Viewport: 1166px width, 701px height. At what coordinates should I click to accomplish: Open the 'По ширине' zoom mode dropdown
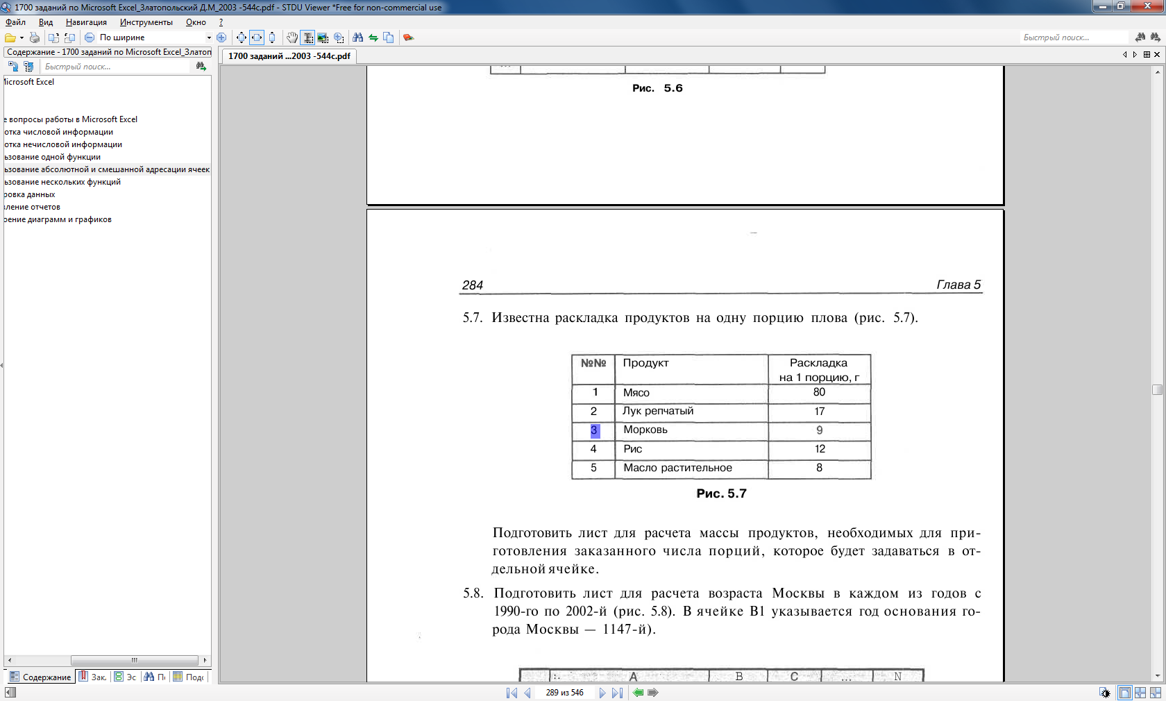(x=209, y=37)
